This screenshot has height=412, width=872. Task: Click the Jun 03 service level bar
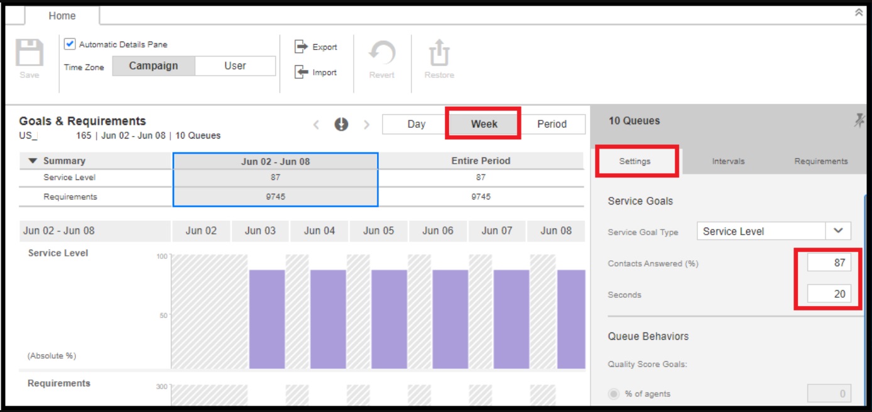[267, 319]
